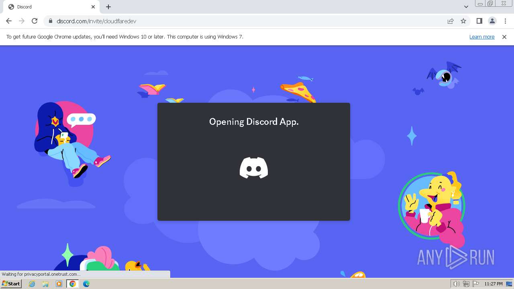Viewport: 514px width, 289px height.
Task: Switch to Chrome taskbar button
Action: pyautogui.click(x=73, y=284)
